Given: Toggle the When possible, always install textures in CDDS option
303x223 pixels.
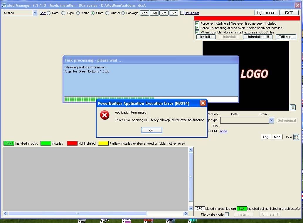Looking at the screenshot, I should coord(197,32).
